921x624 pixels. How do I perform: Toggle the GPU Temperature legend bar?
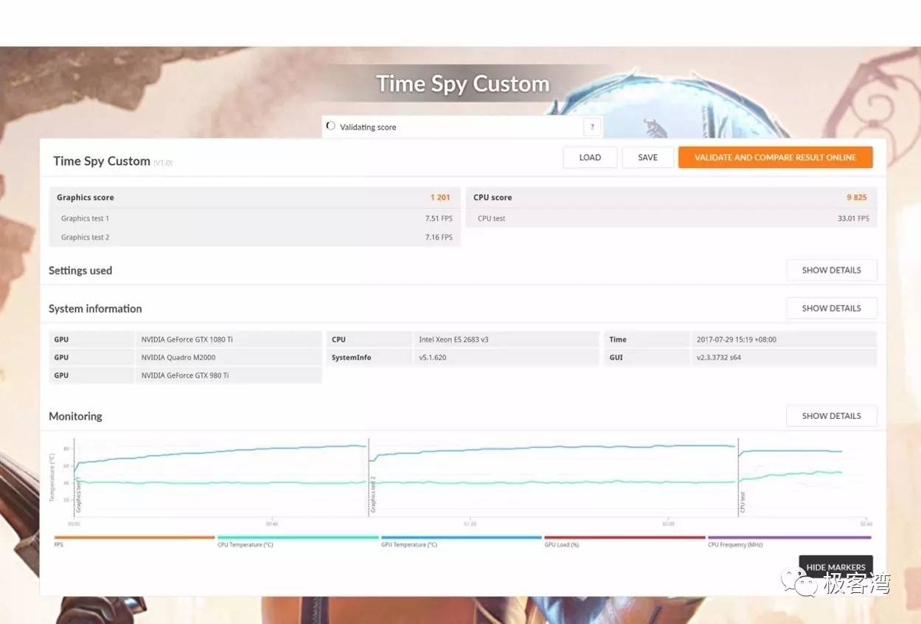(x=461, y=538)
